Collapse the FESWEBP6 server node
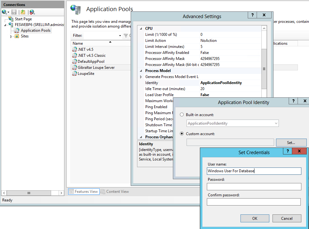The image size is (309, 229). coord(6,25)
